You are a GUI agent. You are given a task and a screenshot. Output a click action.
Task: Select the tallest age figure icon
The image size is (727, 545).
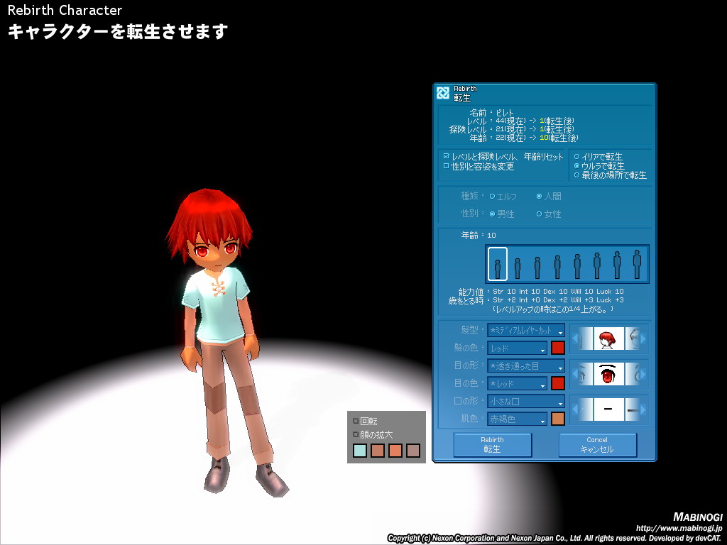pyautogui.click(x=637, y=264)
